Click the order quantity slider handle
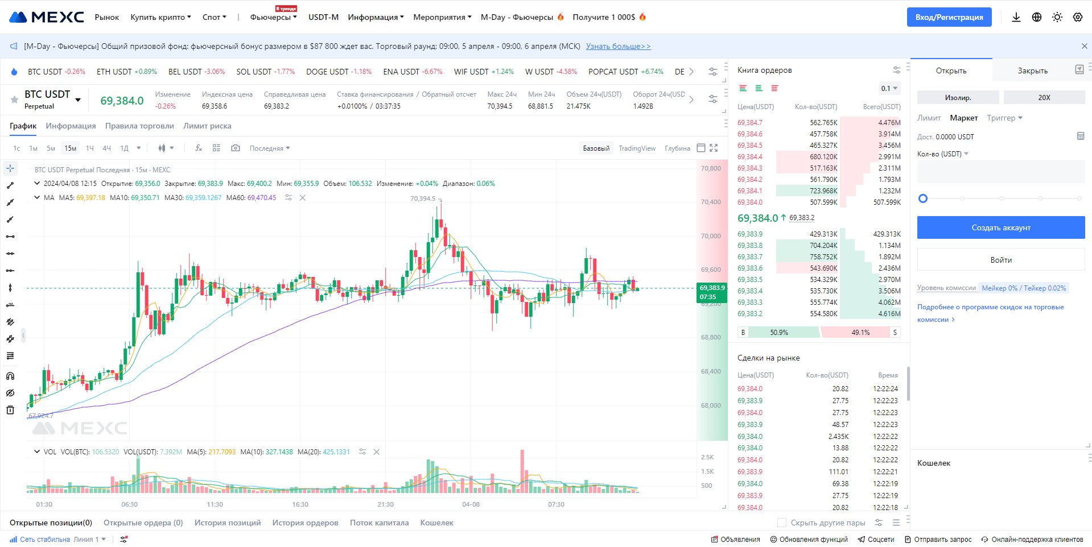This screenshot has width=1092, height=547. click(923, 198)
